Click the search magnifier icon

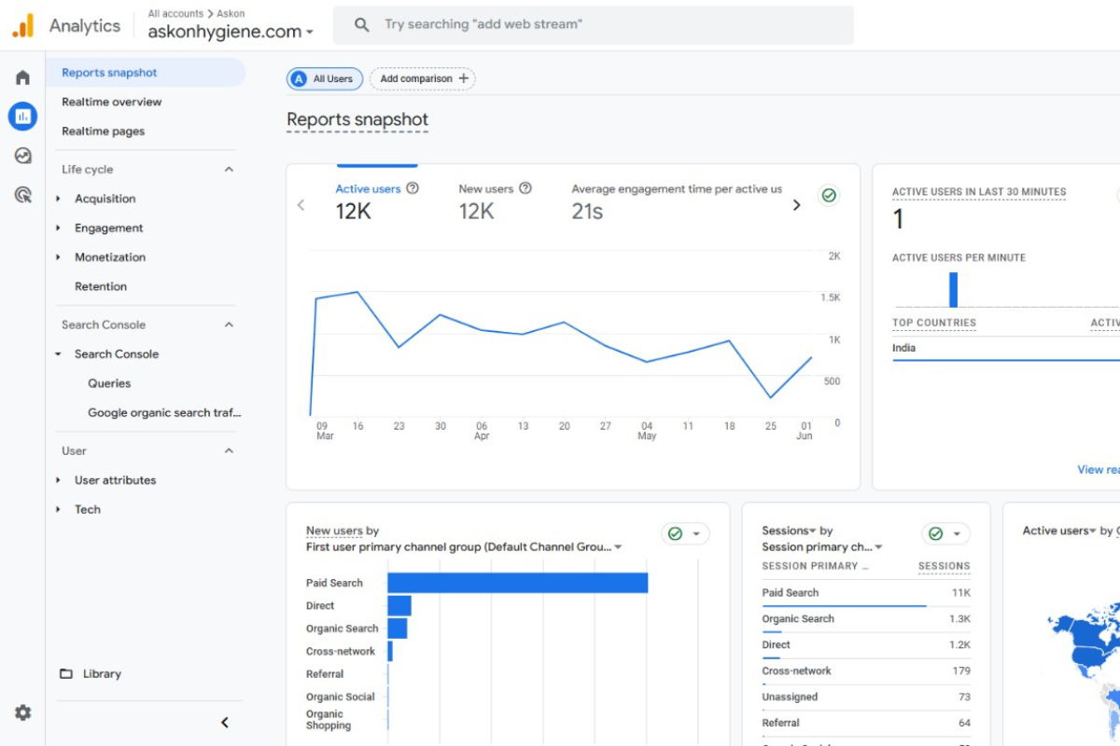[x=362, y=25]
